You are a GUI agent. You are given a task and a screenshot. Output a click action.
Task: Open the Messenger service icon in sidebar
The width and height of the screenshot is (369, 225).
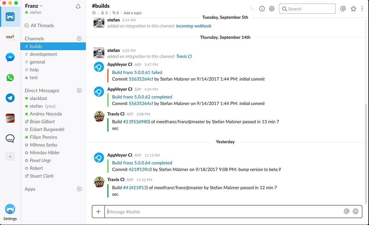[10, 57]
